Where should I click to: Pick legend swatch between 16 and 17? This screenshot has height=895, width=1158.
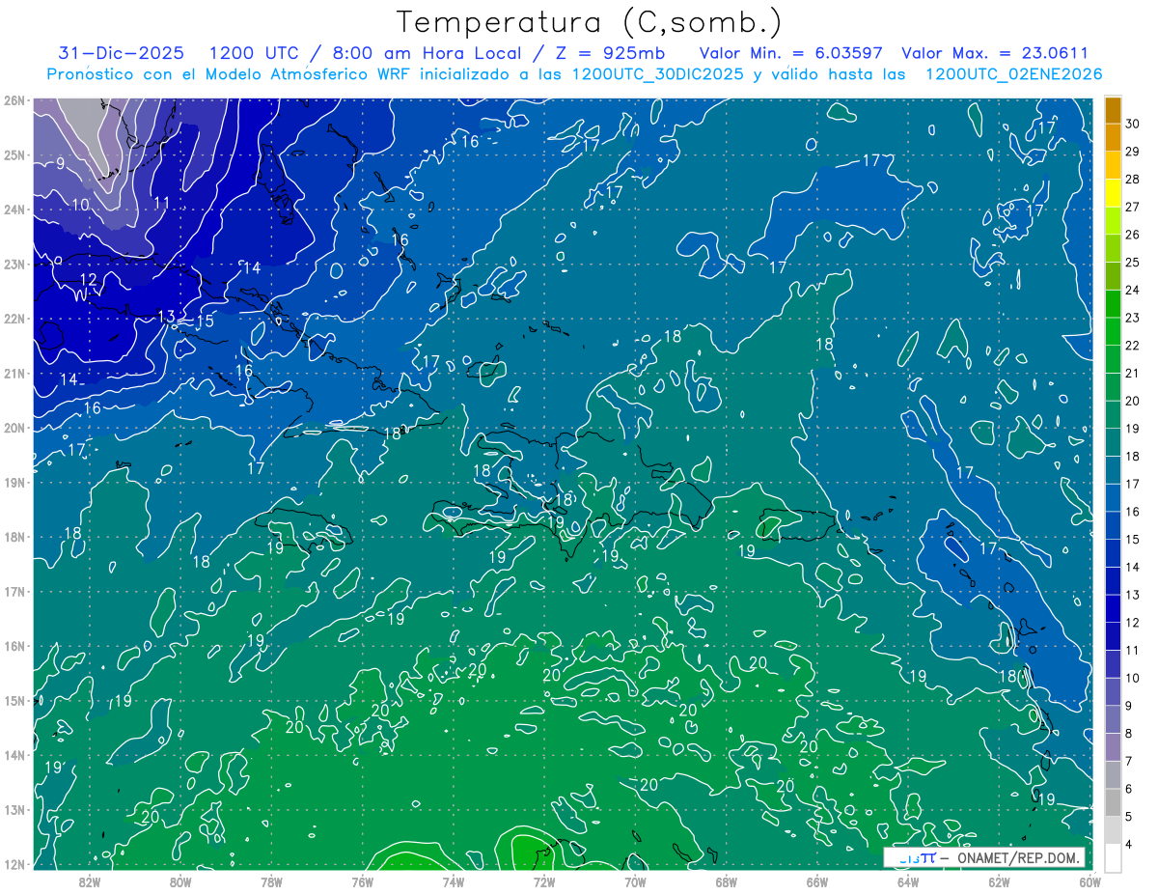1113,498
